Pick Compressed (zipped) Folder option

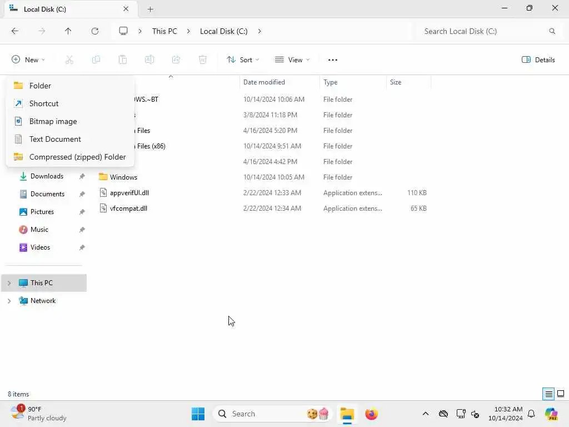coord(70,157)
